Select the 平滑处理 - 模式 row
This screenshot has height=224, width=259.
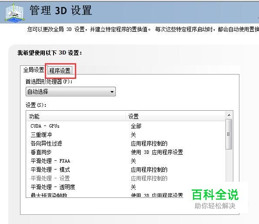tap(126, 170)
